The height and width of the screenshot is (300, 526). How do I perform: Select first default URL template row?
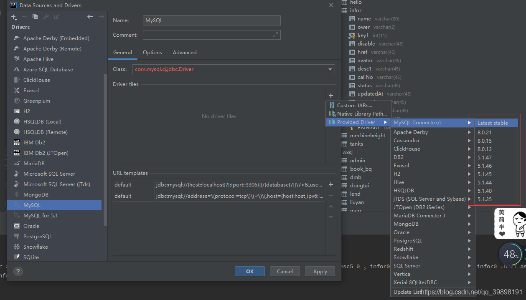pos(219,184)
